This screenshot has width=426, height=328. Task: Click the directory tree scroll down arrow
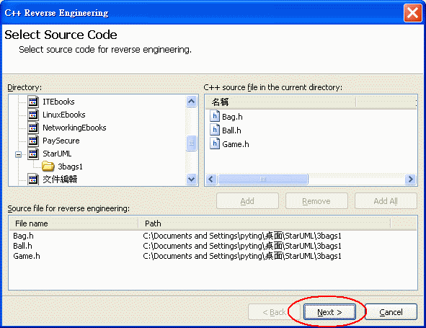[x=192, y=179]
